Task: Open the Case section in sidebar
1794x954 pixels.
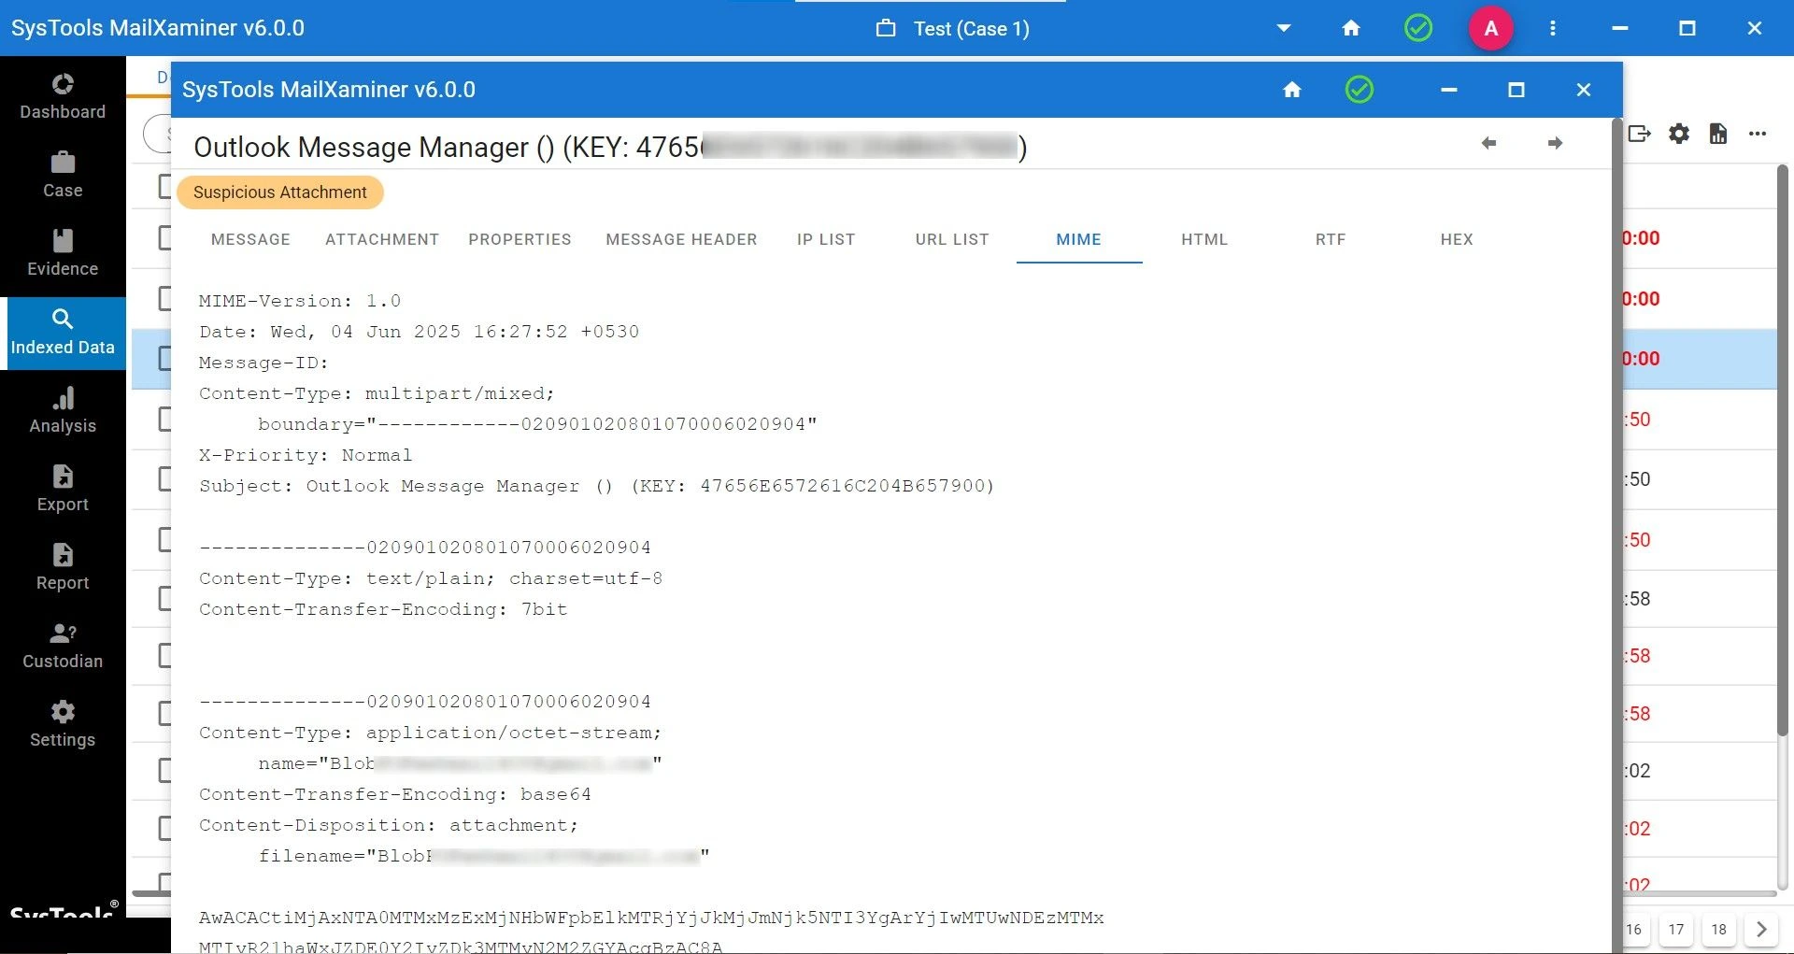Action: click(x=63, y=176)
